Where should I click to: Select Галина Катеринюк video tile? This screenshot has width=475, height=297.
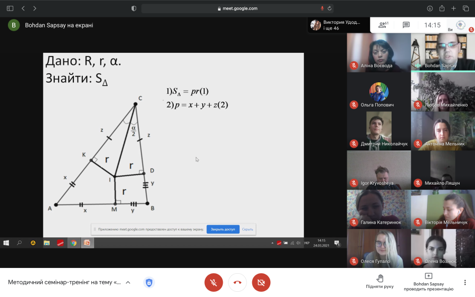(378, 209)
